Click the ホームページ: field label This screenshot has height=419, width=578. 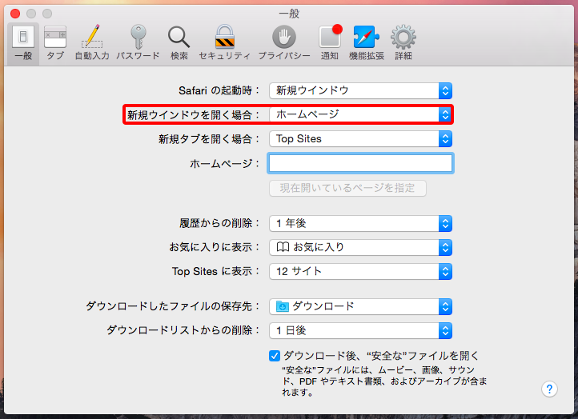click(x=224, y=163)
